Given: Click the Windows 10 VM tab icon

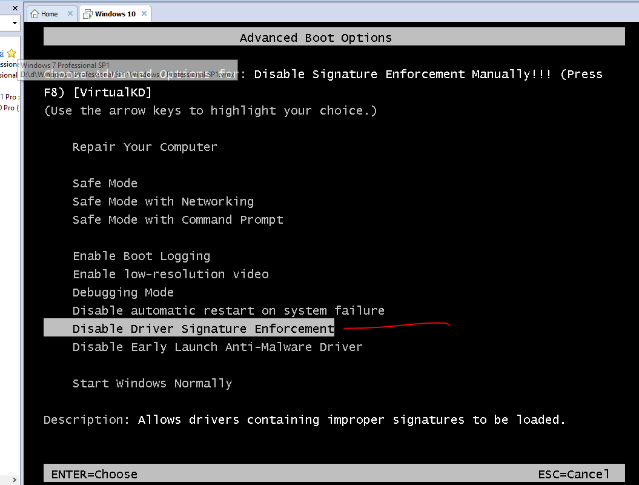Looking at the screenshot, I should [88, 14].
